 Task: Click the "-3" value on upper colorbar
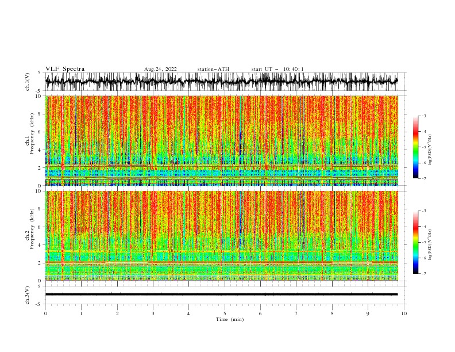pos(423,116)
